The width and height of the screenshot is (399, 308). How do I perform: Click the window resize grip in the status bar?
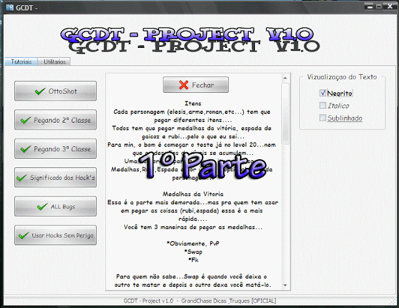point(393,301)
